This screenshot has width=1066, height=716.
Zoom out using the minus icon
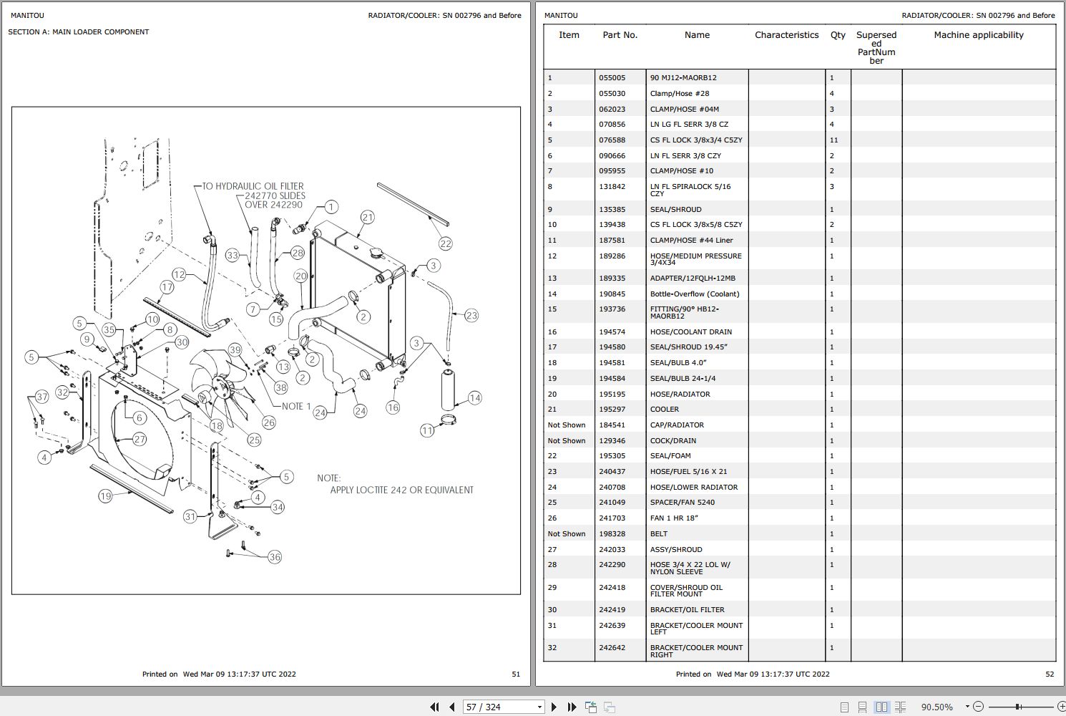click(978, 707)
